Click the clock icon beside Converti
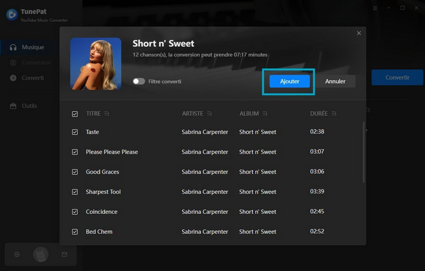The image size is (425, 271). click(x=13, y=78)
